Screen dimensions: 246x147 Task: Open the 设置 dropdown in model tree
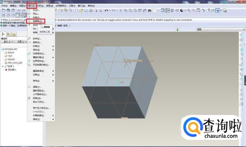pyautogui.click(x=21, y=41)
